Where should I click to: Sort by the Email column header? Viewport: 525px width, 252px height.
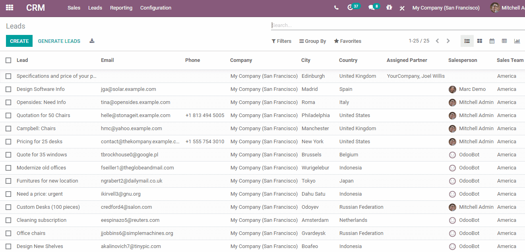107,60
